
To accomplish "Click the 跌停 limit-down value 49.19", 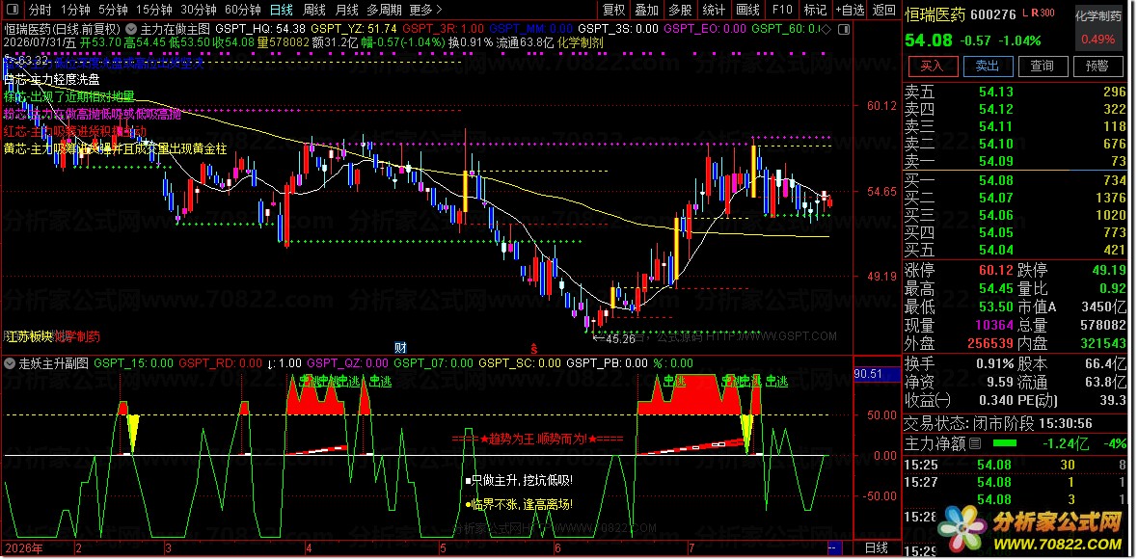I will click(1108, 271).
